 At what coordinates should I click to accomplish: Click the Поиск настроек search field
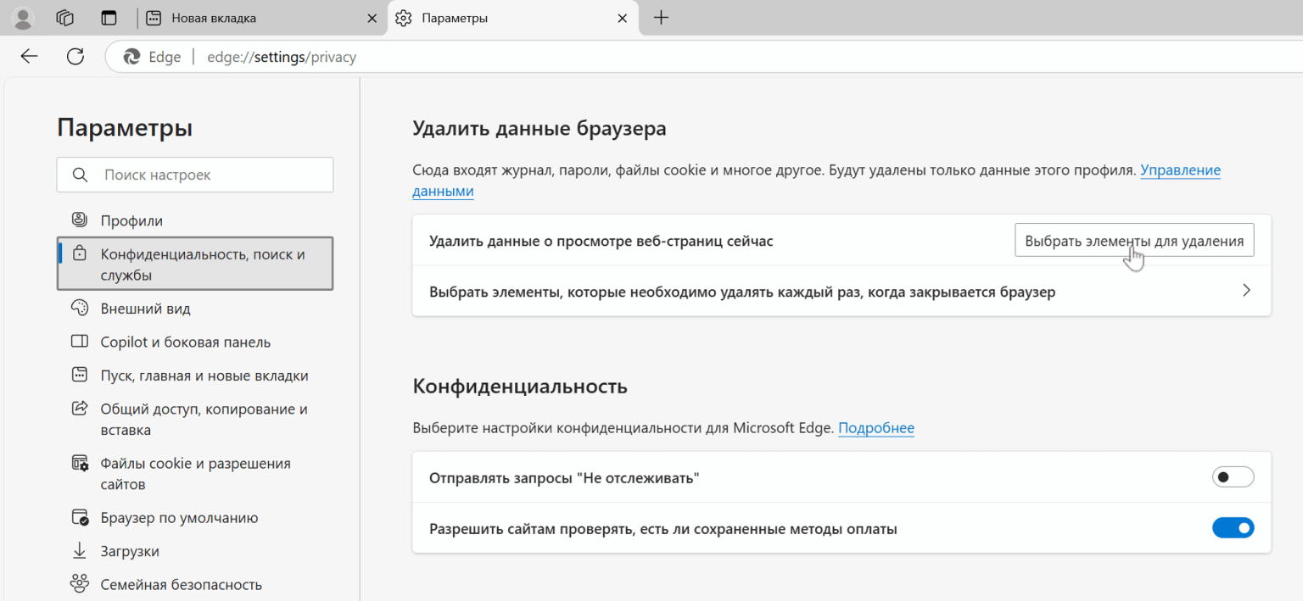[x=195, y=174]
